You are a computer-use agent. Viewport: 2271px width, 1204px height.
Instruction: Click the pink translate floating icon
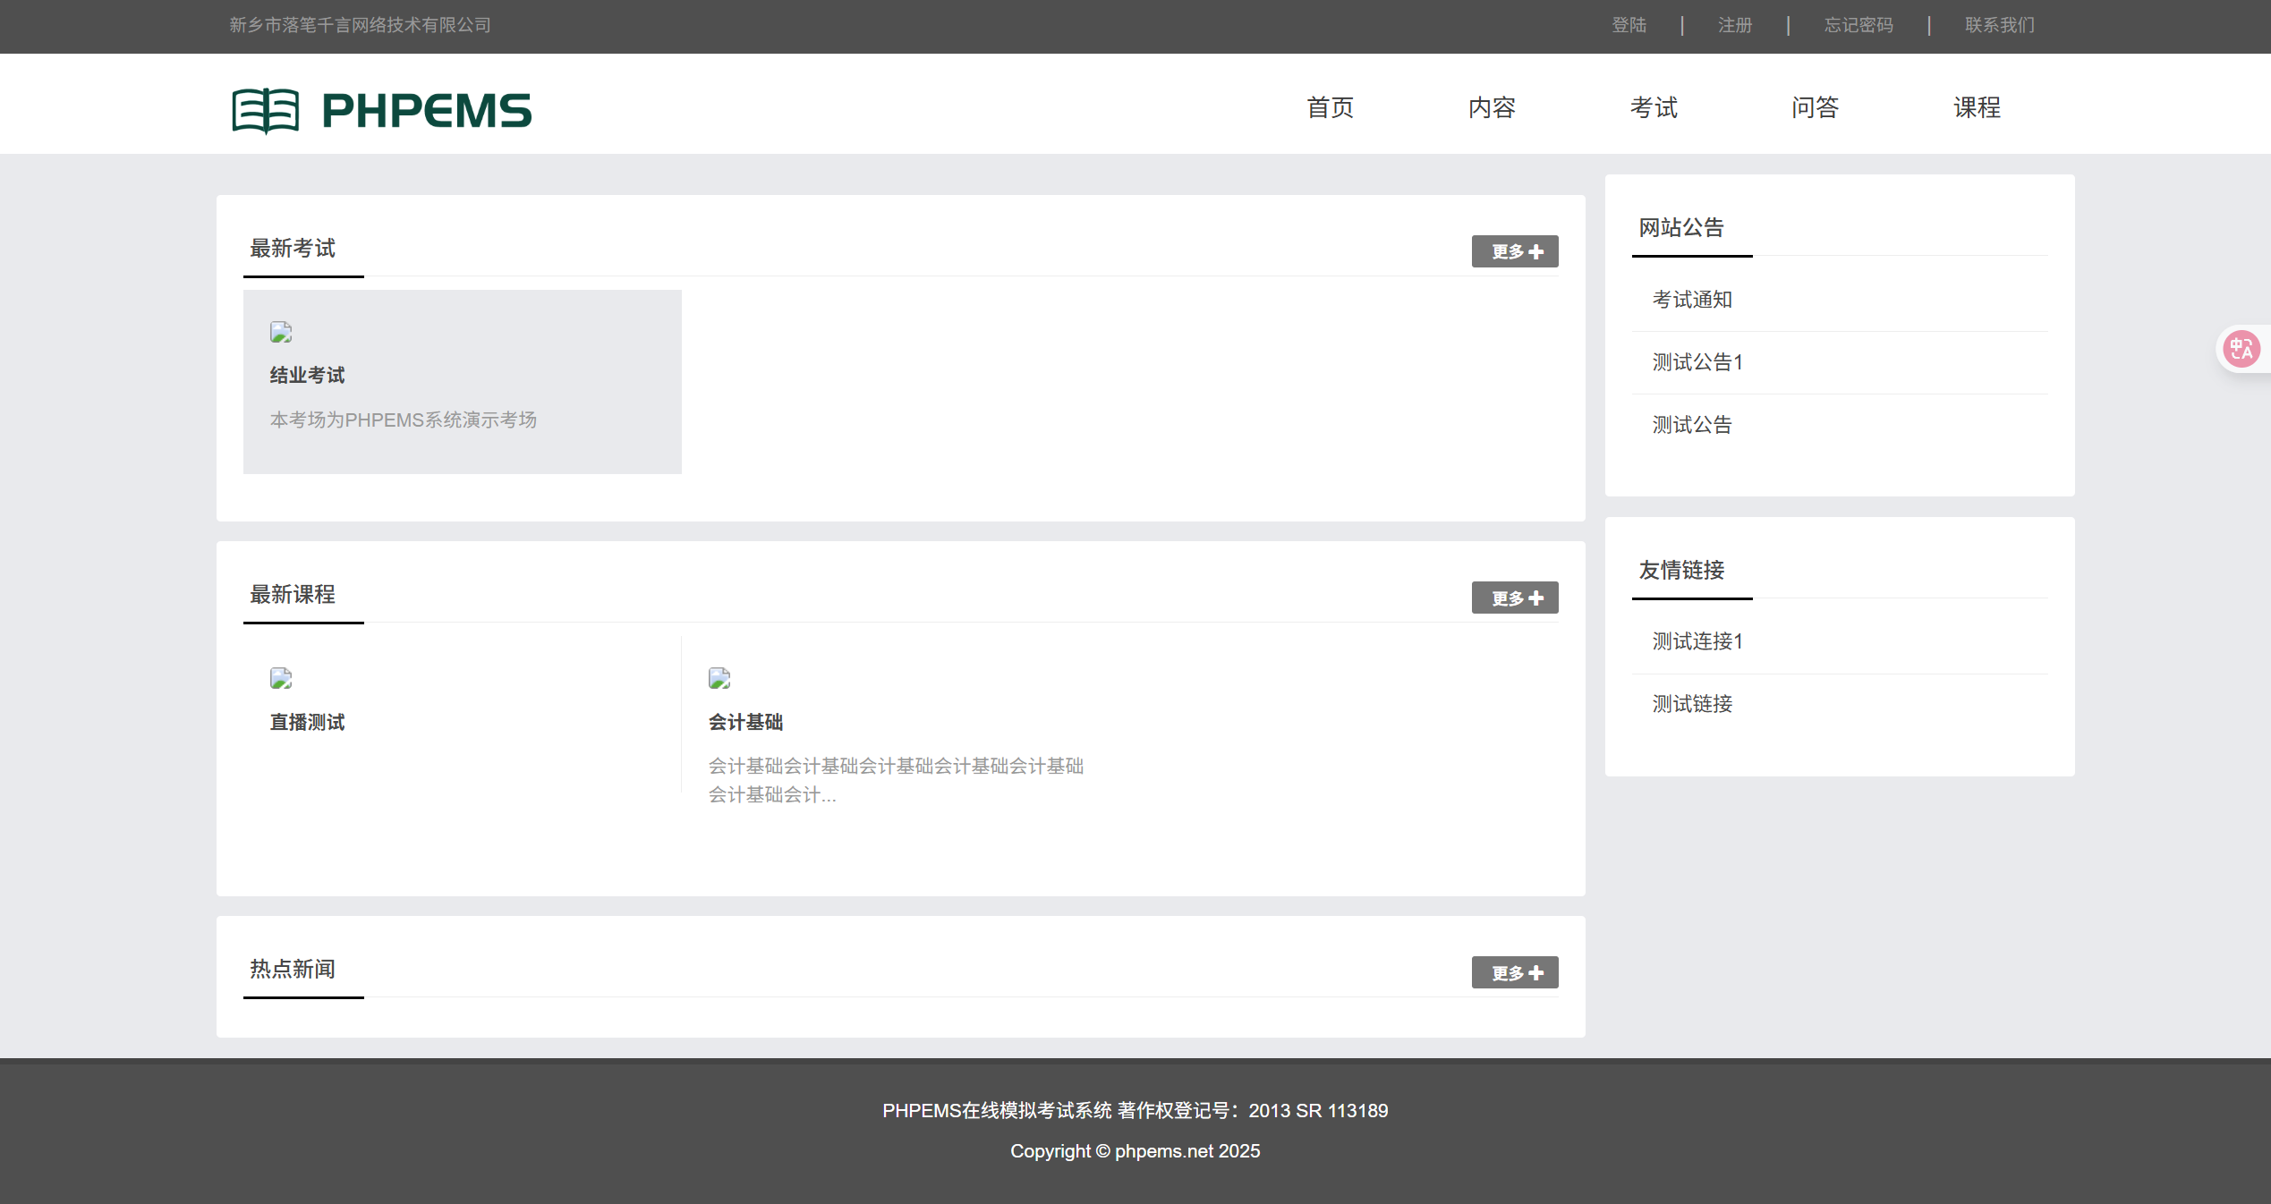2241,349
